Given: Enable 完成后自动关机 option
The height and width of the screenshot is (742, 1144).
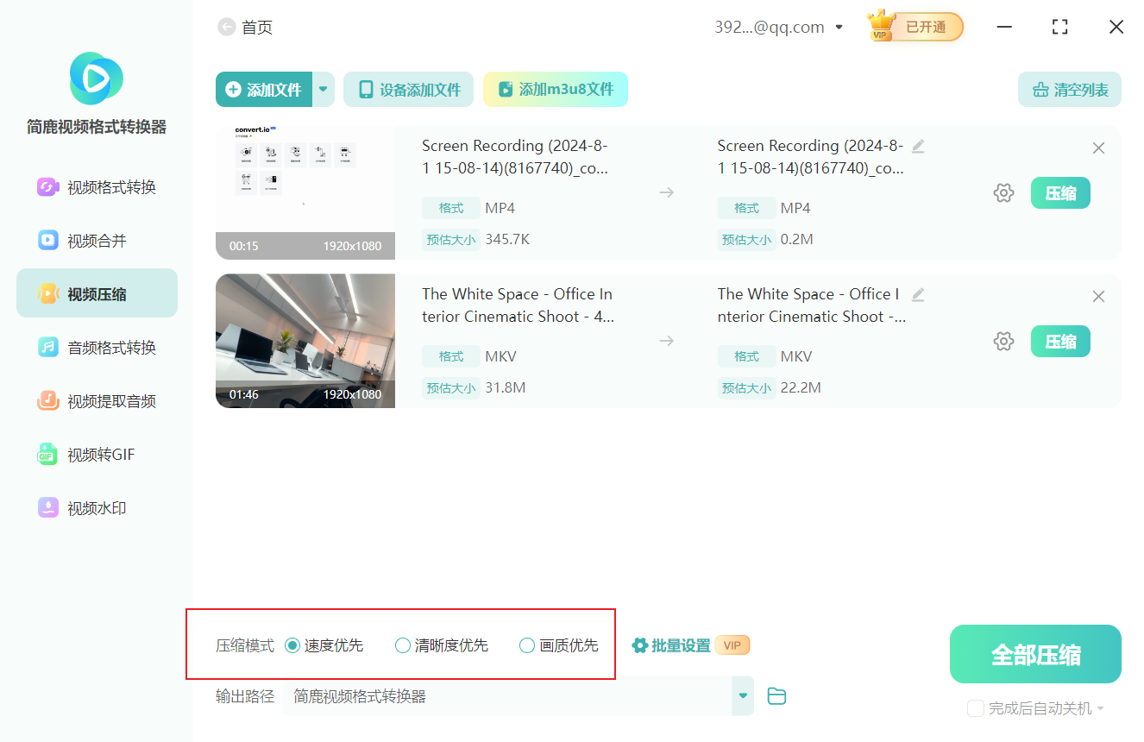Looking at the screenshot, I should pyautogui.click(x=976, y=708).
